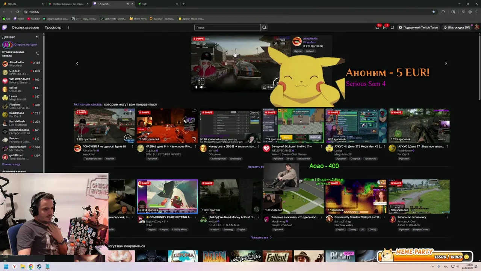Viewport: 481px width, 271px height.
Task: Click Открыть истории link
Action: tap(26, 45)
